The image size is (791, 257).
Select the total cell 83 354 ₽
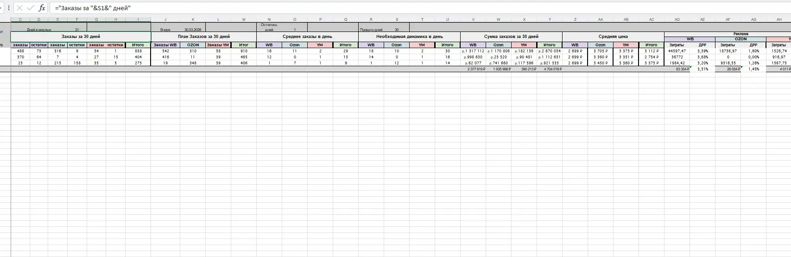pyautogui.click(x=677, y=69)
